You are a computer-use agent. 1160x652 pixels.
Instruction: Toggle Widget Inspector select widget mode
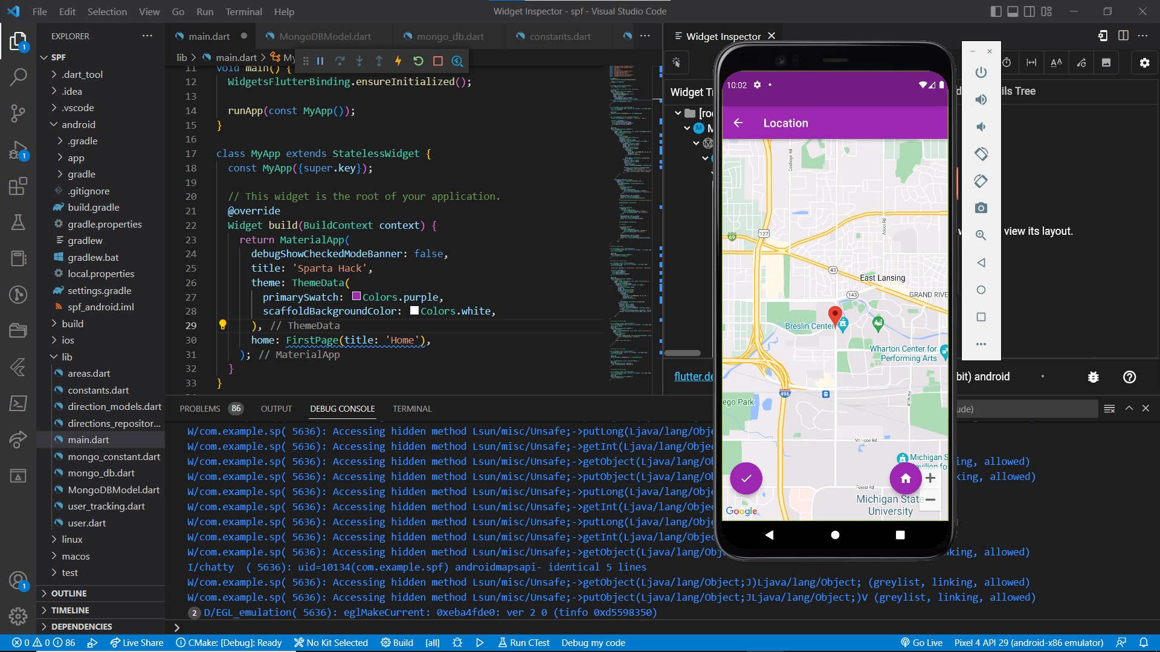pos(677,63)
